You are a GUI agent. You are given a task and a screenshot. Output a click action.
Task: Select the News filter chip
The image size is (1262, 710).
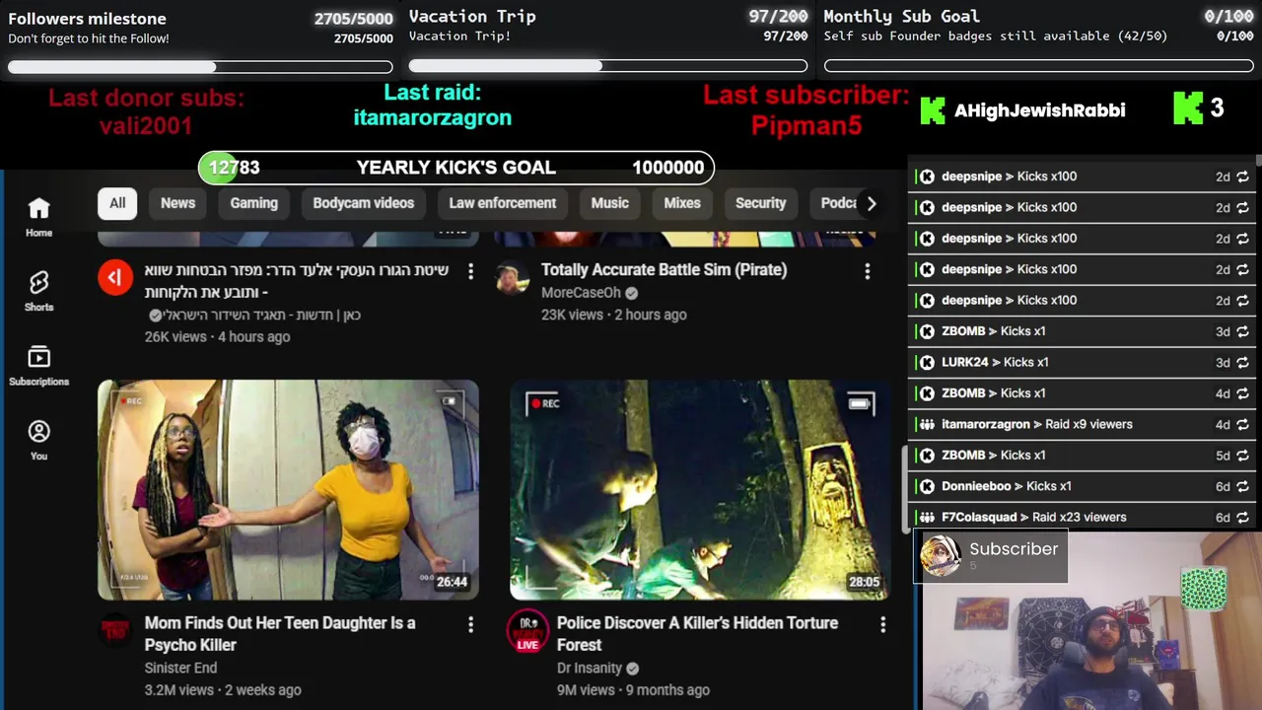click(x=177, y=203)
